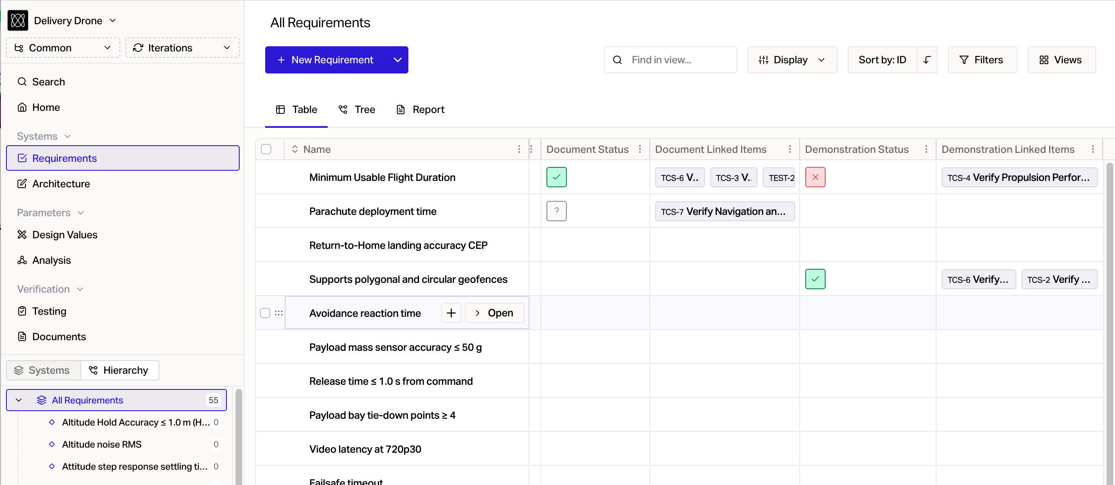Click the Demonstration Status column options dots
The image size is (1115, 485).
(x=926, y=149)
